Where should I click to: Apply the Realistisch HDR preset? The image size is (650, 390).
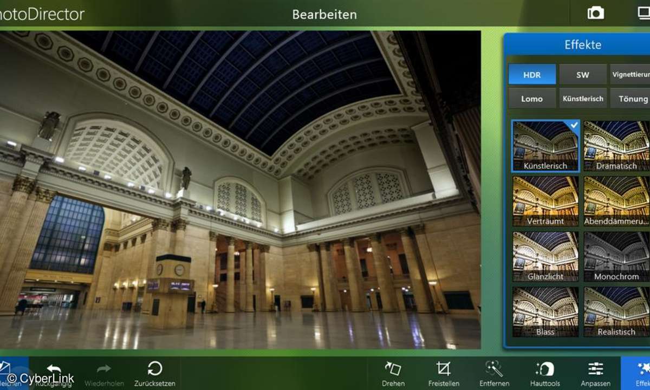coord(616,311)
